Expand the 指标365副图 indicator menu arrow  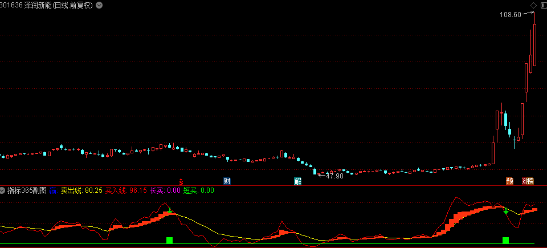point(3,190)
